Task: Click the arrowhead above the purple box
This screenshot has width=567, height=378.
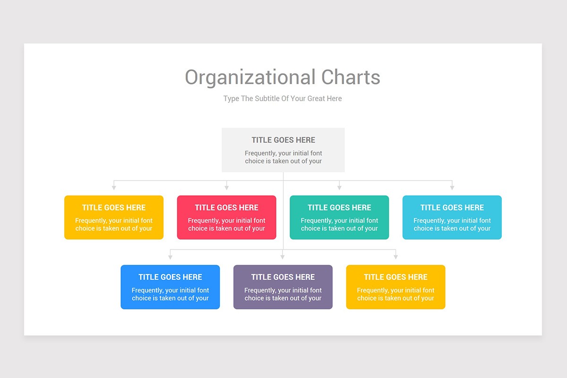Action: click(283, 257)
